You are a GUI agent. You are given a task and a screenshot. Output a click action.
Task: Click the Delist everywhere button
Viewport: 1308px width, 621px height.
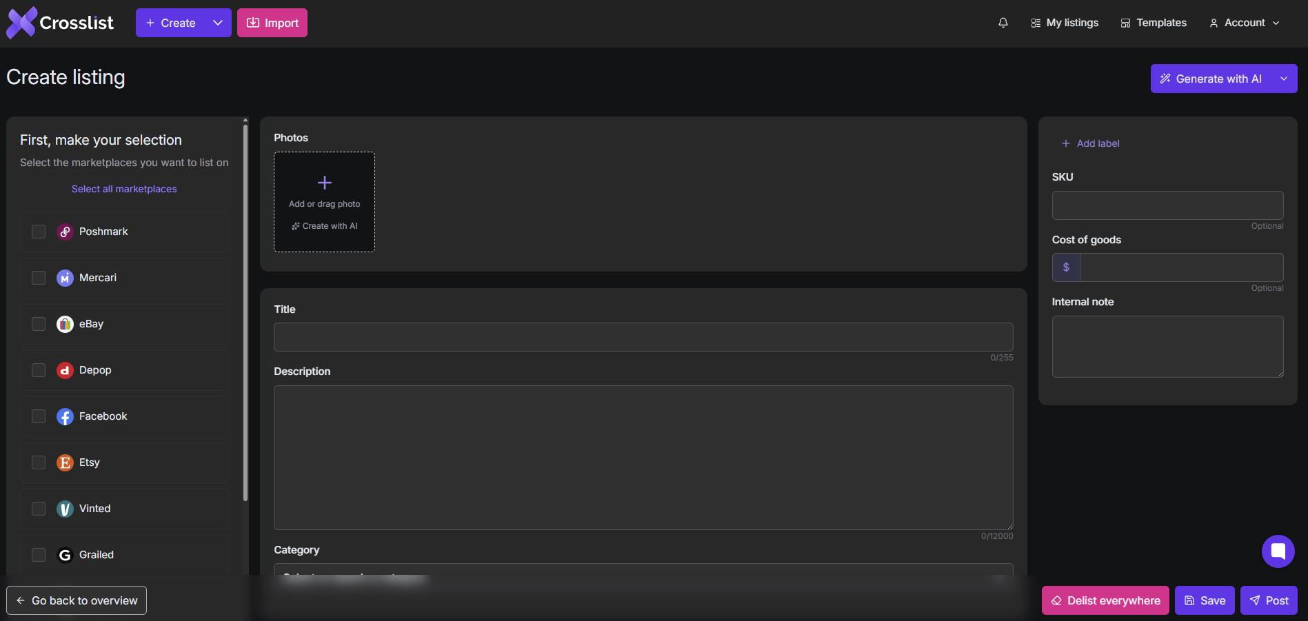point(1105,600)
